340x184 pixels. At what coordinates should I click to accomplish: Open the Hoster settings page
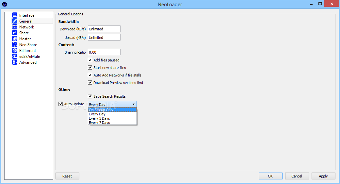(x=25, y=39)
